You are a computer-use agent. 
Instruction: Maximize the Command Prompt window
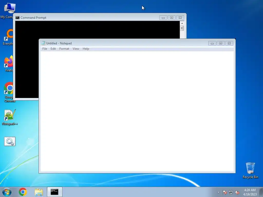point(172,18)
